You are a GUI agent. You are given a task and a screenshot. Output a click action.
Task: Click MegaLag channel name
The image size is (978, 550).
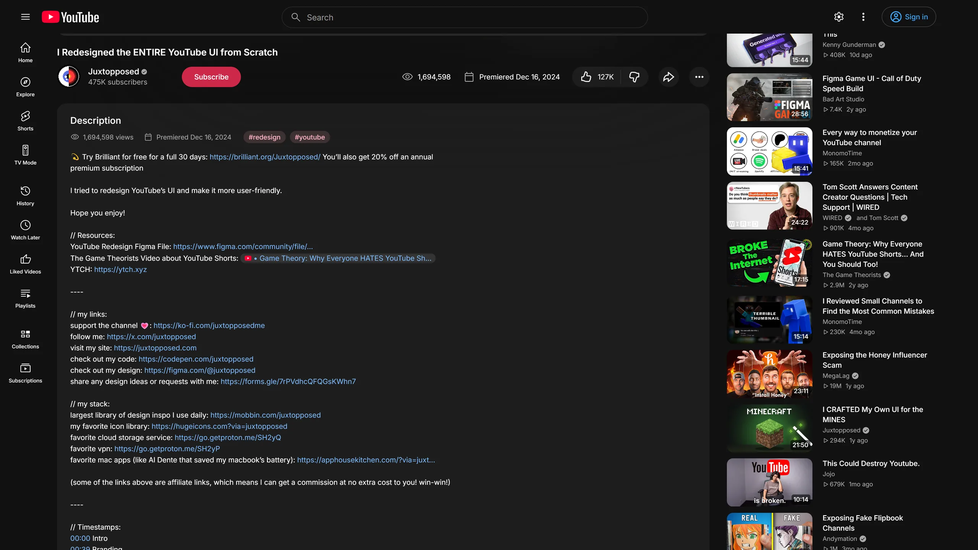click(x=836, y=376)
